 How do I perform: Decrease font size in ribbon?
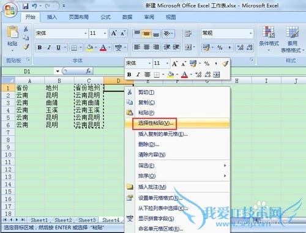(x=123, y=33)
